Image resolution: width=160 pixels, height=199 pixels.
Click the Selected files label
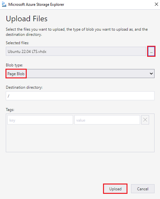[x=17, y=43]
